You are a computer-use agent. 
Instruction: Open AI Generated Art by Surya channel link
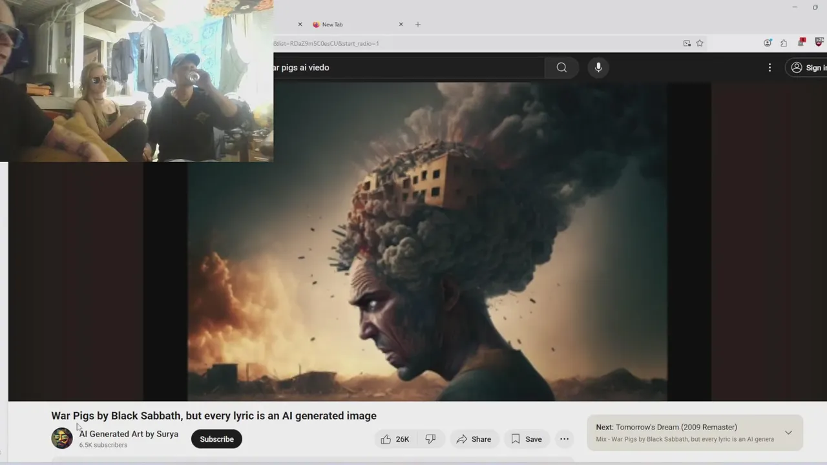click(x=129, y=434)
